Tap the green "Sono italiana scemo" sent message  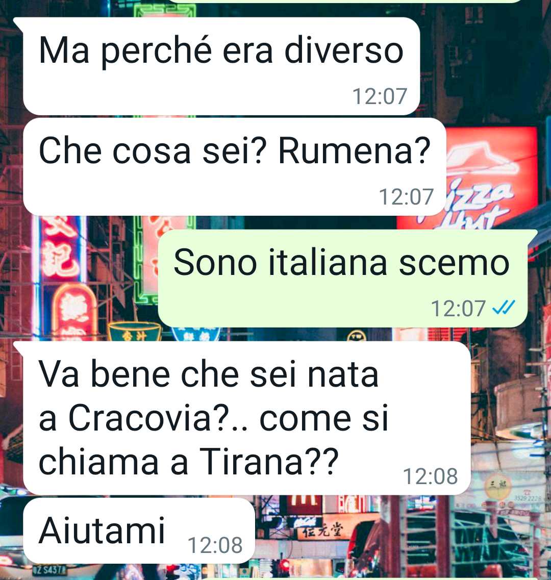[x=343, y=279]
